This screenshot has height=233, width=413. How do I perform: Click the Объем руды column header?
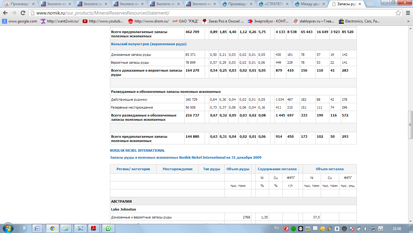(238, 169)
